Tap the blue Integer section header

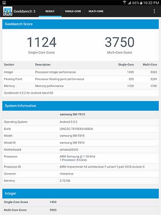[80, 193]
